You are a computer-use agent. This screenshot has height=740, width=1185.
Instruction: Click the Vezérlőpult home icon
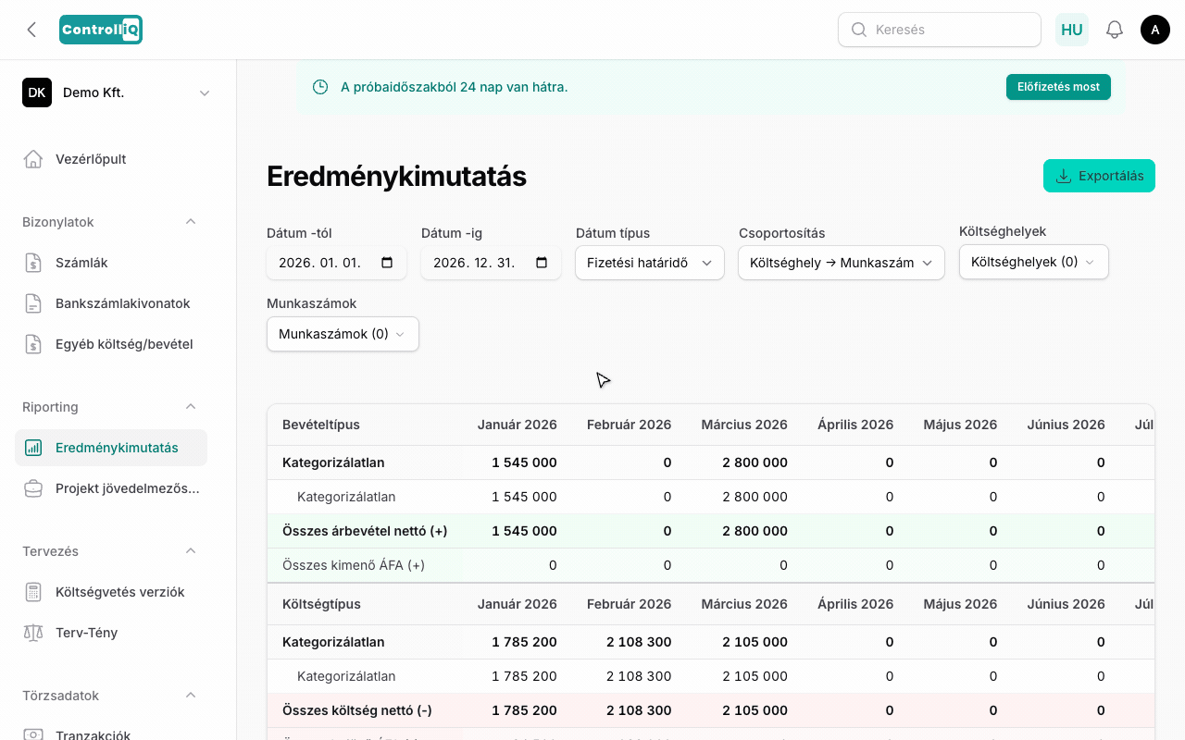(33, 159)
